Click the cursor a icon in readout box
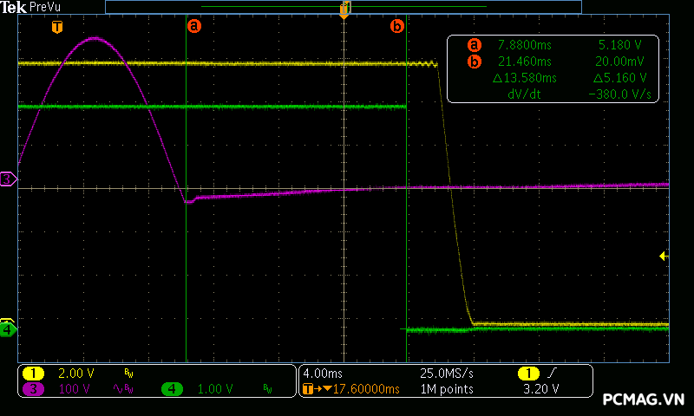This screenshot has height=416, width=694. coord(474,44)
